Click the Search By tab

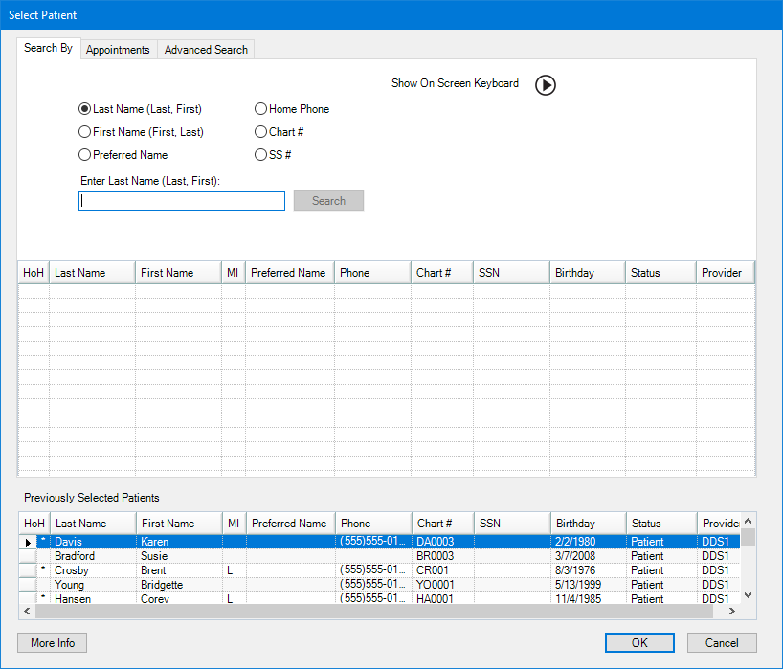click(x=48, y=48)
